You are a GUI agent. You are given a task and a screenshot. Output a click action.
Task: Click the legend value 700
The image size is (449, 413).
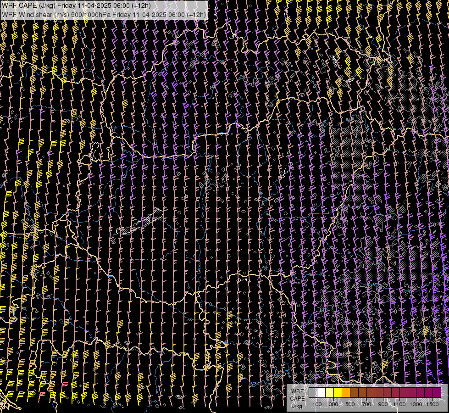coord(366,404)
